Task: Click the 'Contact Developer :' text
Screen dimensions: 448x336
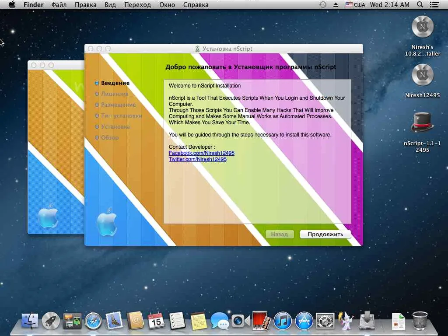Action: (x=192, y=147)
